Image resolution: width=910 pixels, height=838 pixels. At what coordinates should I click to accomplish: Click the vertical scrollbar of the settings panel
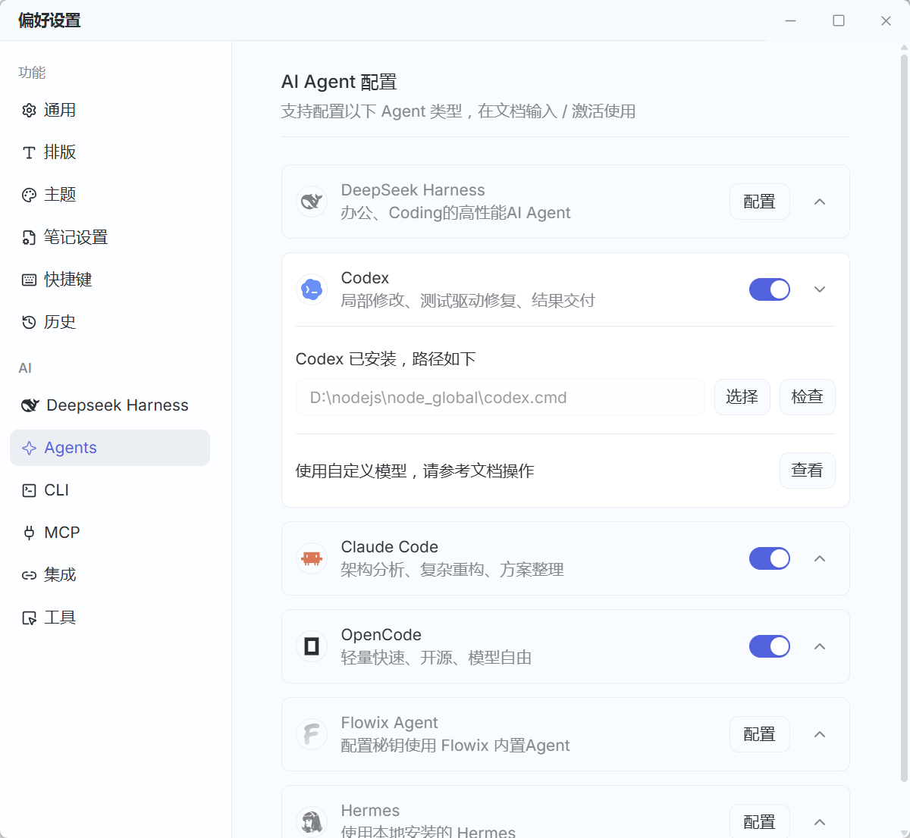pyautogui.click(x=904, y=417)
